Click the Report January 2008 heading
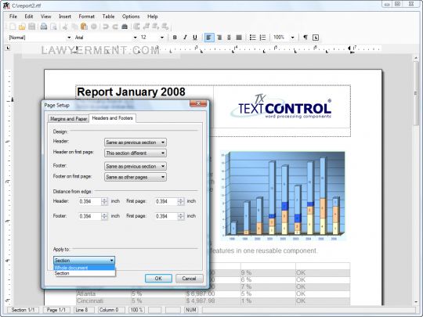Screen dimensions: 423x317 pyautogui.click(x=131, y=92)
